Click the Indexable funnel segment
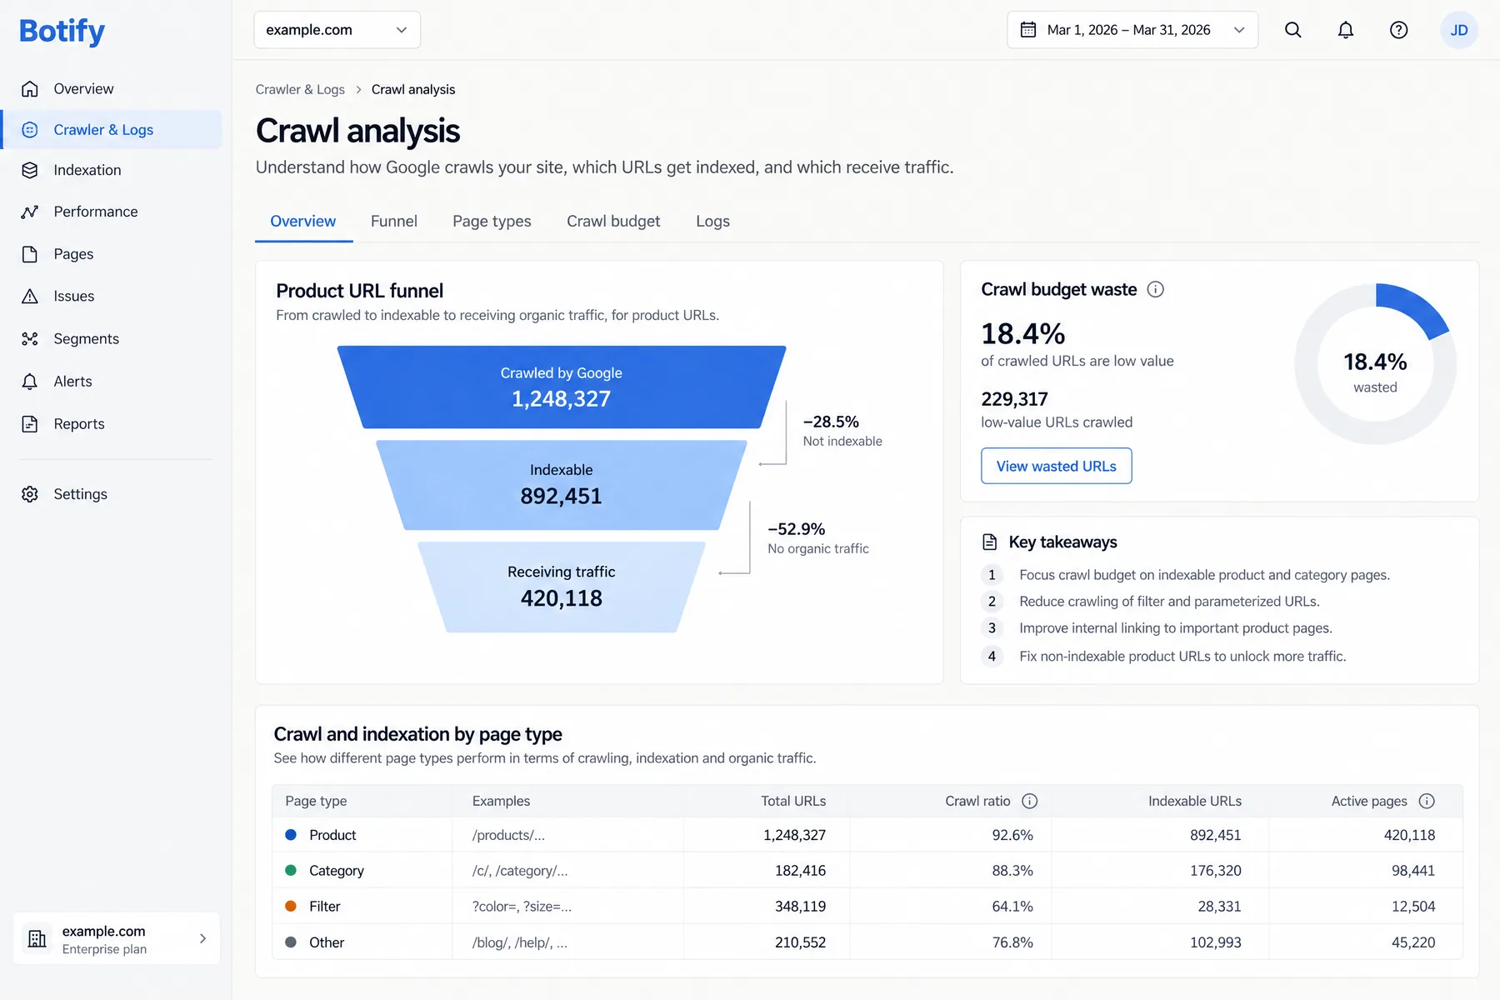 coord(561,485)
